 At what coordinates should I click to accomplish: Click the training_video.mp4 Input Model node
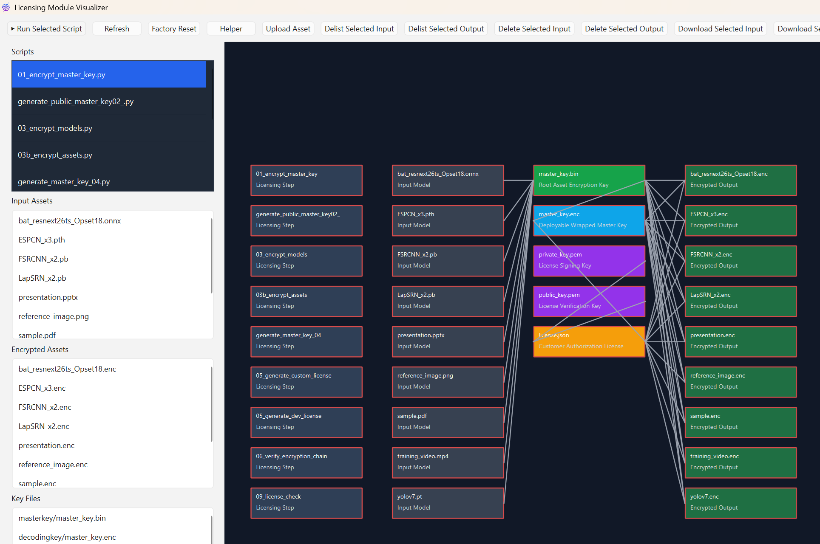pyautogui.click(x=448, y=462)
